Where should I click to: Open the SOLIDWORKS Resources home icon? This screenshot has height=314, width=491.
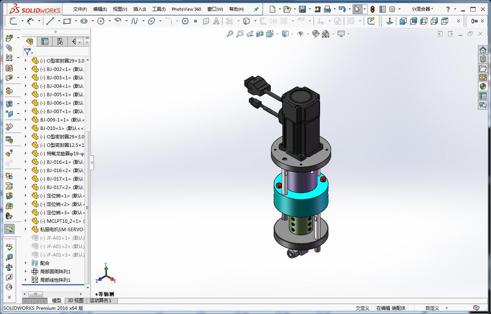coord(483,50)
